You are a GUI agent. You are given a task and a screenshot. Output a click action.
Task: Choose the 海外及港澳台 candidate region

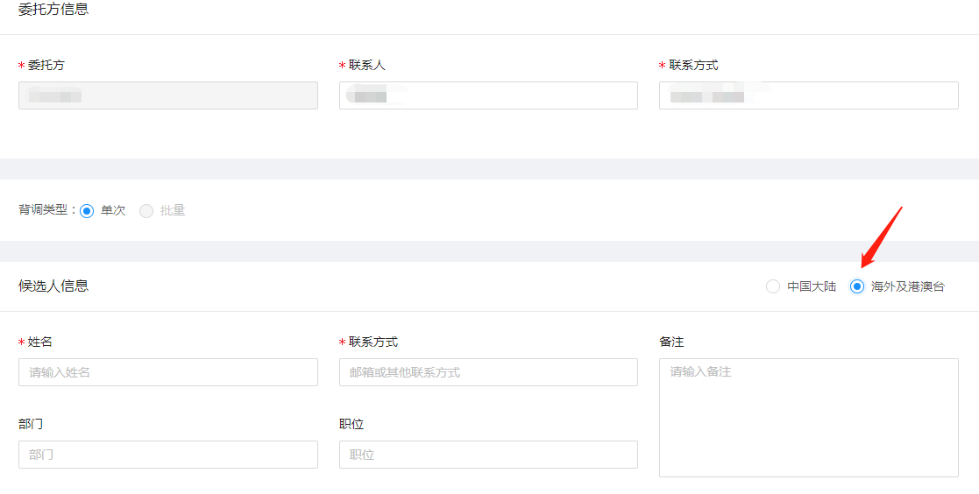(857, 287)
